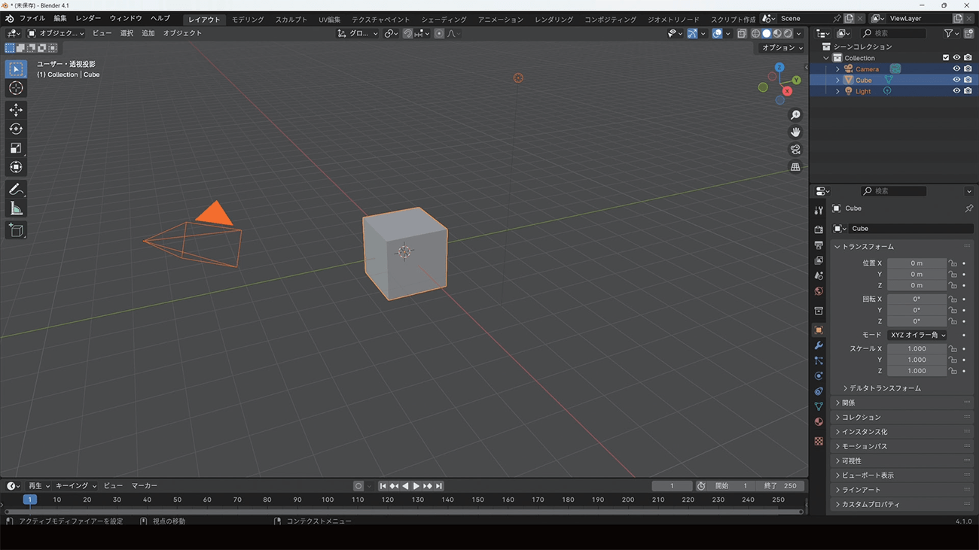The width and height of the screenshot is (979, 550).
Task: Open the Object Constraints tab
Action: coord(819,391)
